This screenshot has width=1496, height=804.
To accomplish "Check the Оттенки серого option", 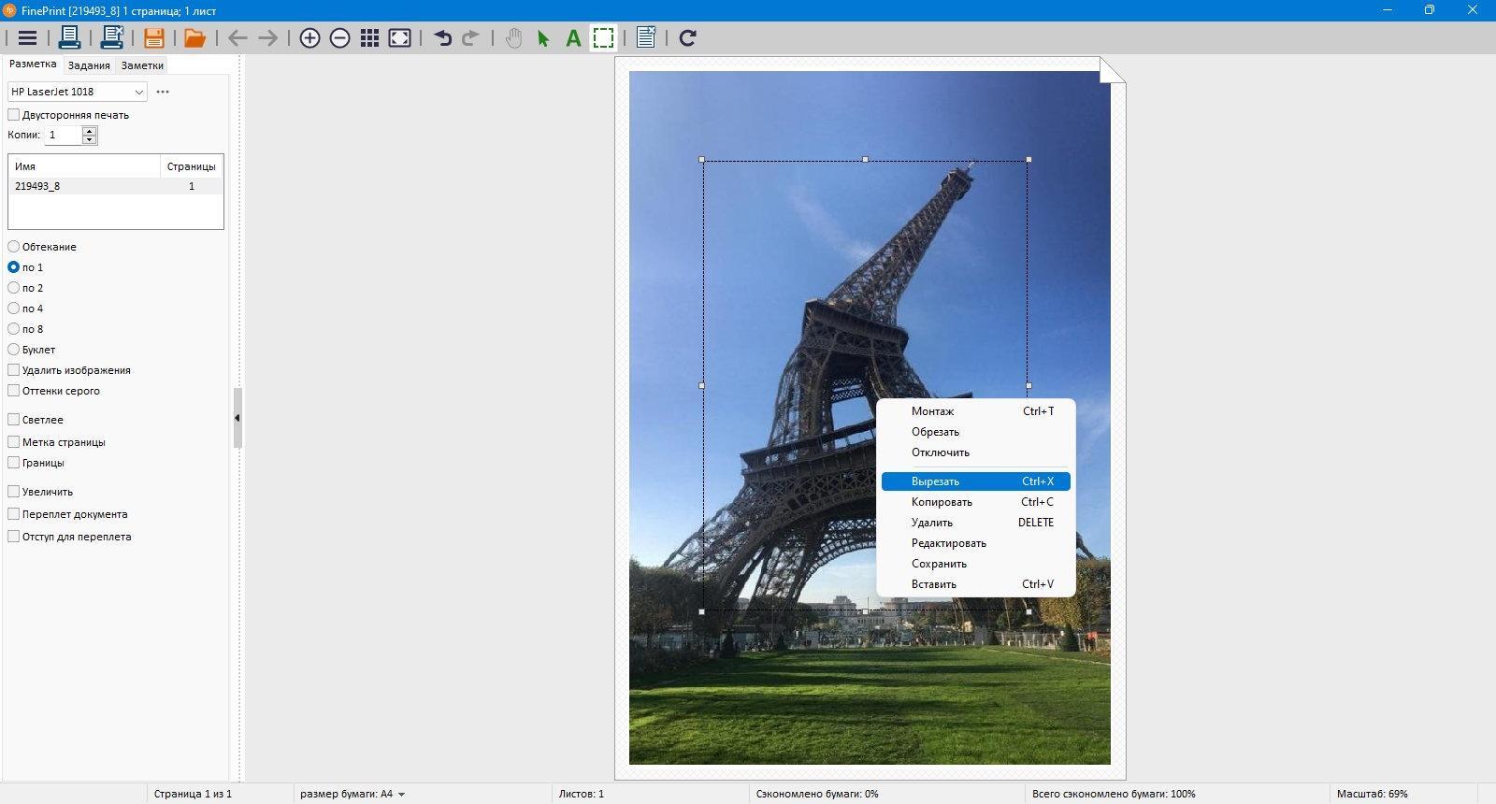I will [14, 391].
